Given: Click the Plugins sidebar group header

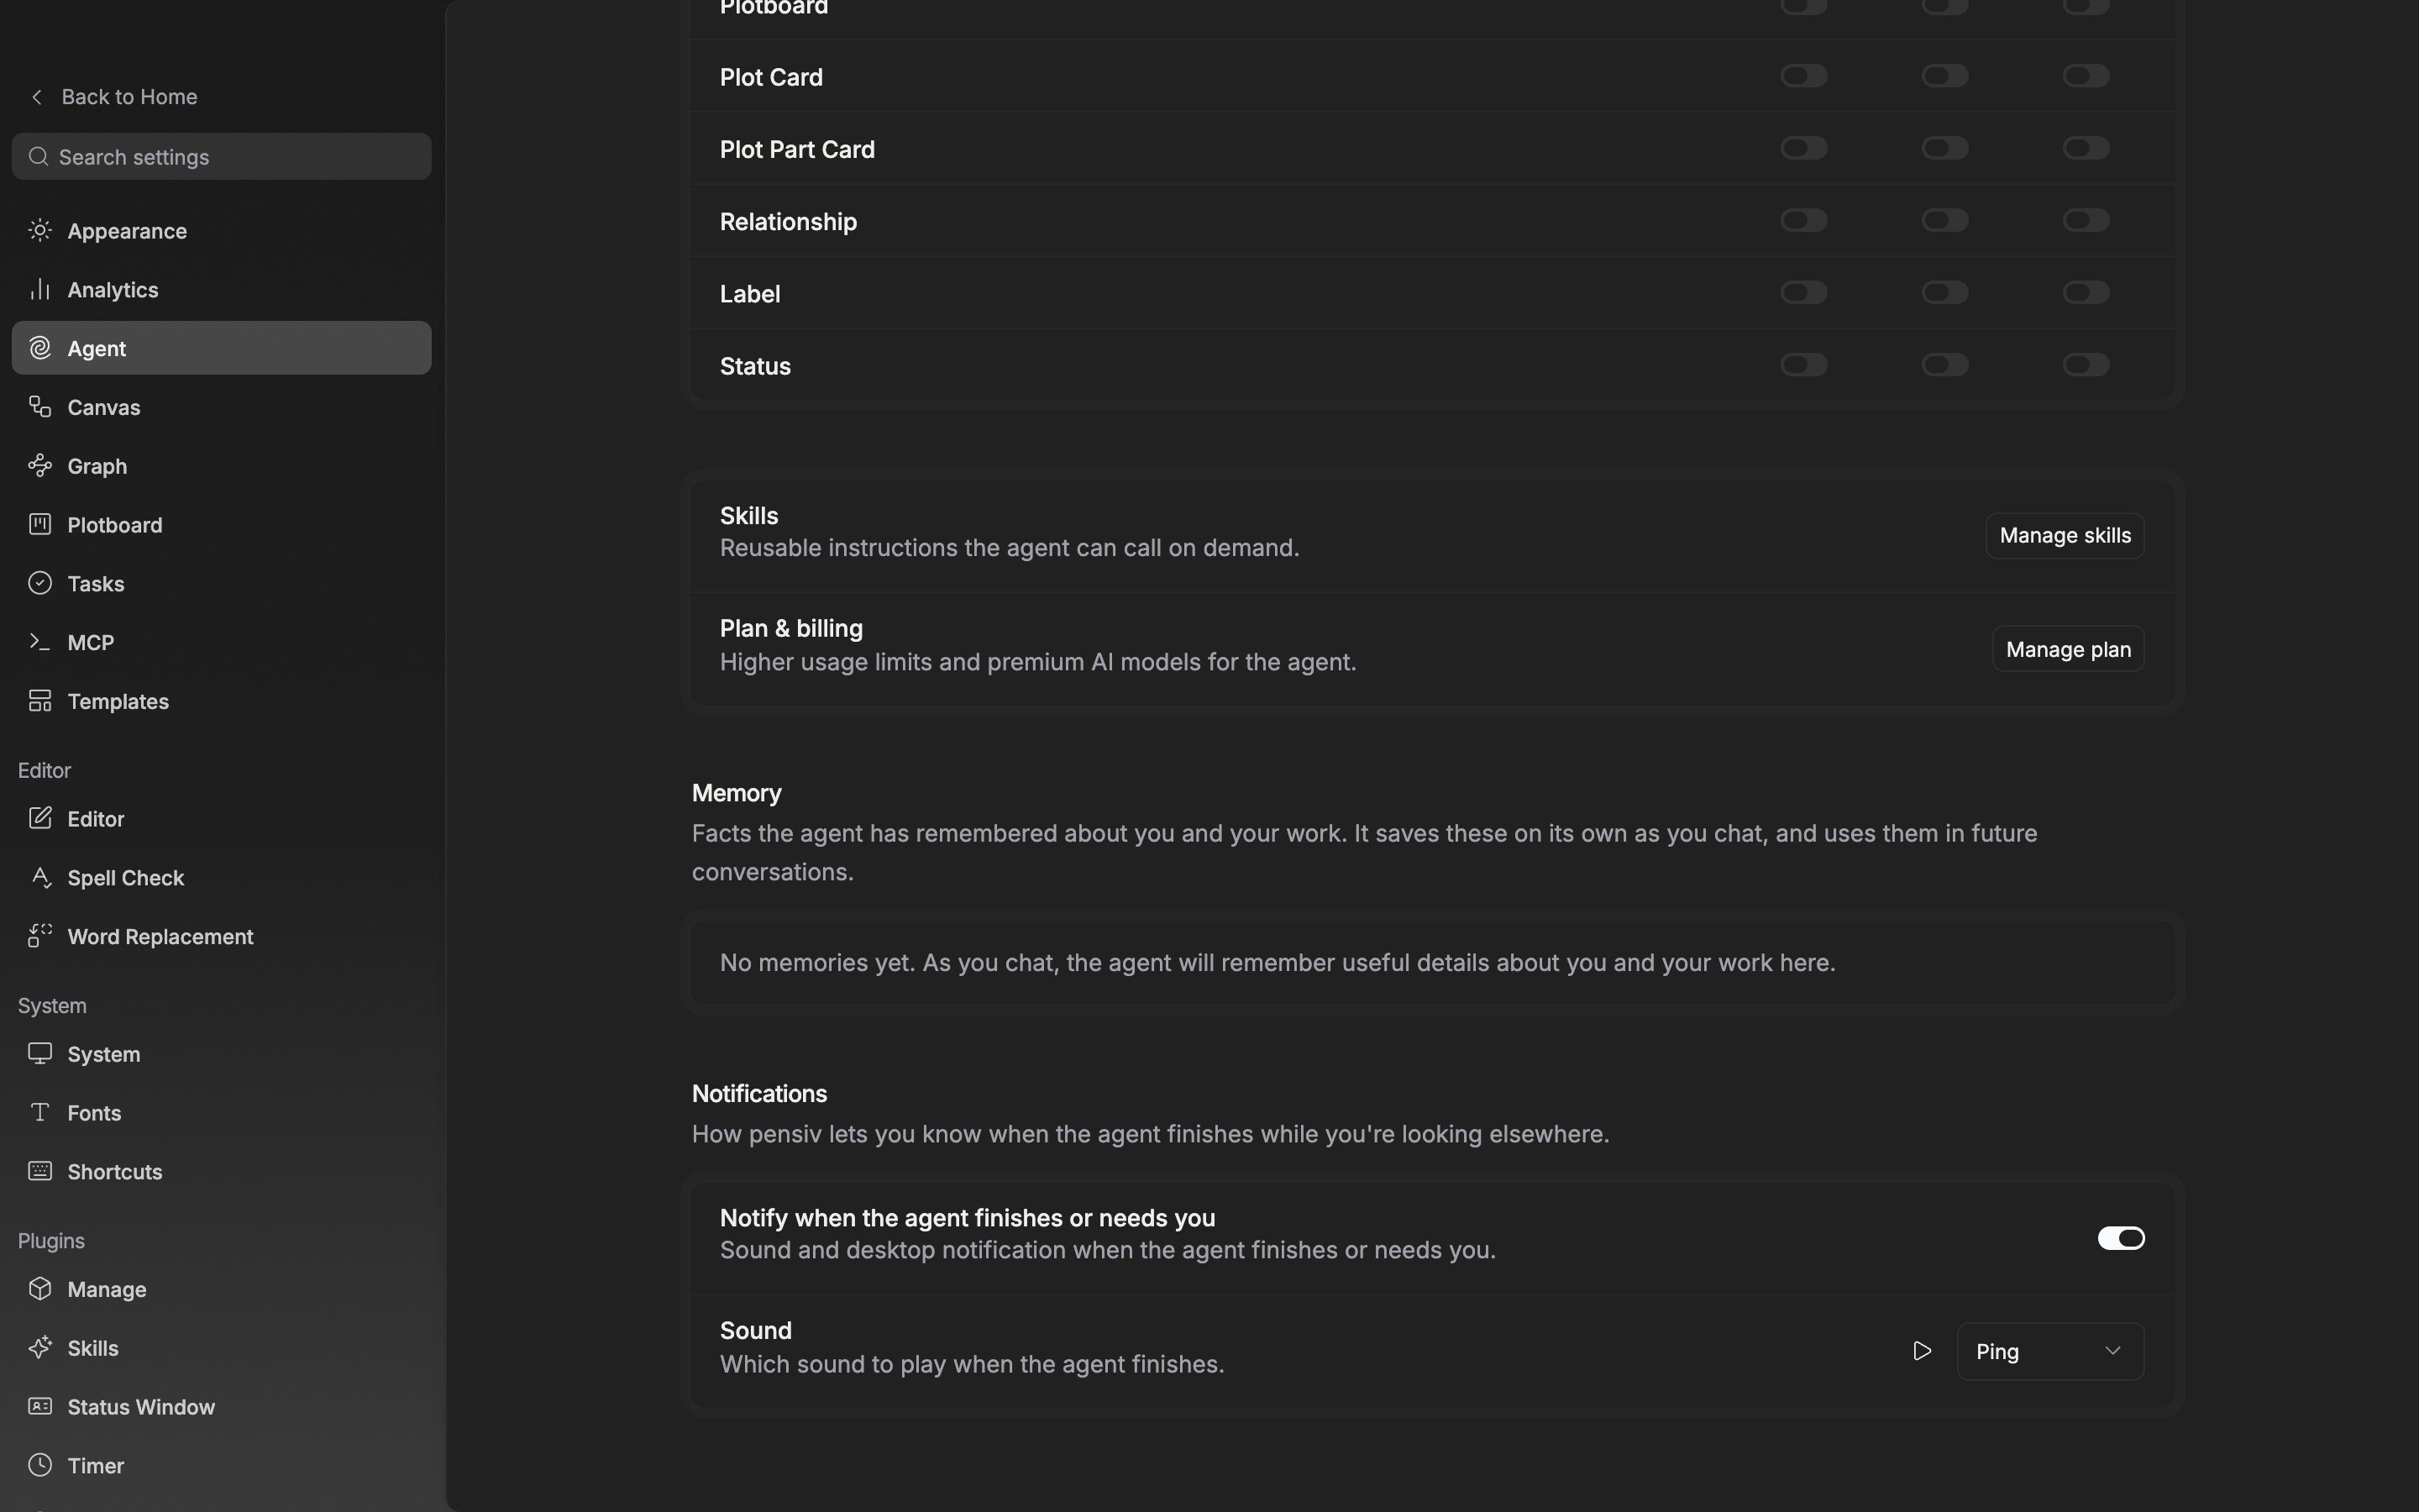Looking at the screenshot, I should (x=51, y=1241).
